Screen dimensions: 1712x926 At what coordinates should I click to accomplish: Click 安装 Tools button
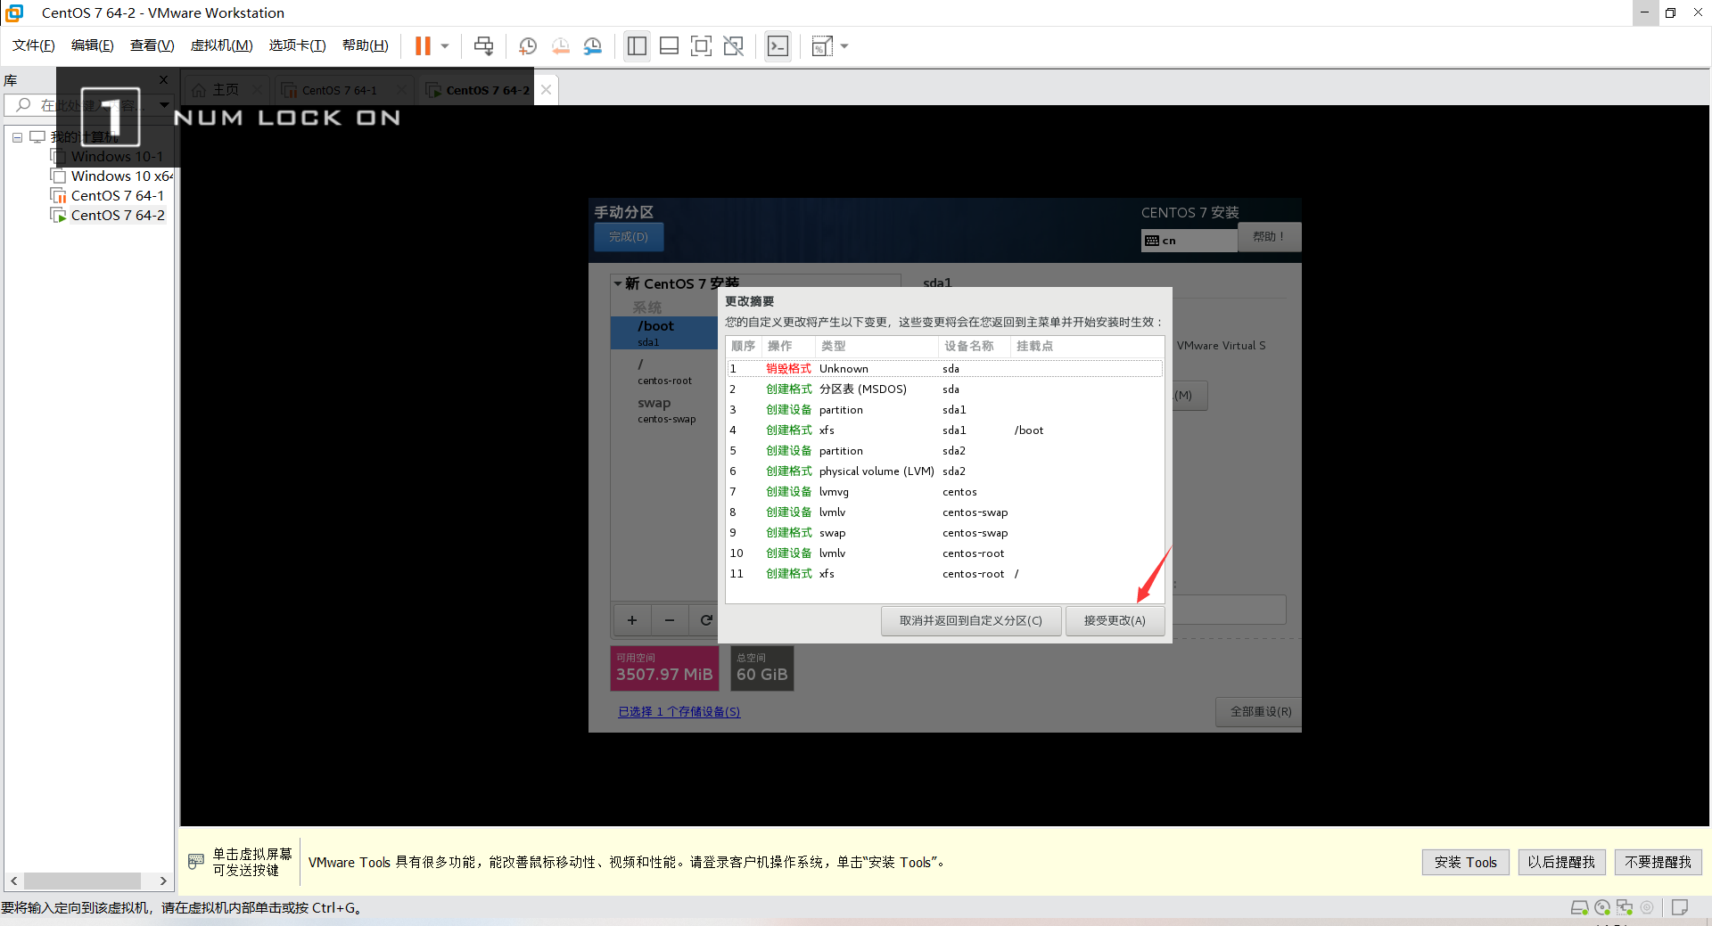coord(1465,863)
